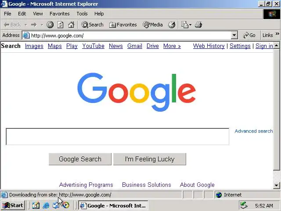
Task: Click the 5:52 AM clock
Action: [264, 206]
